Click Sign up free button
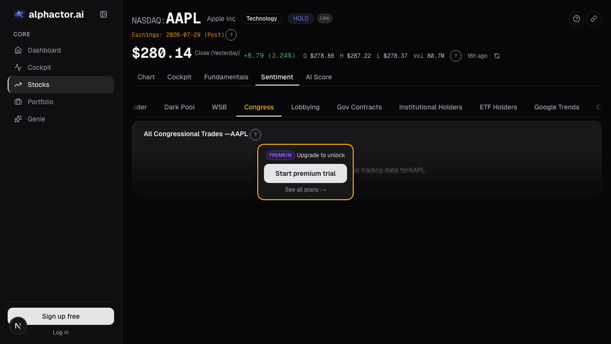This screenshot has height=344, width=611. [61, 316]
